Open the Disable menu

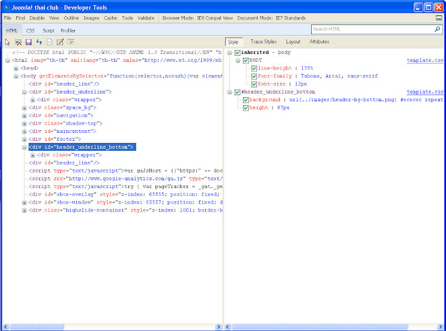[37, 18]
